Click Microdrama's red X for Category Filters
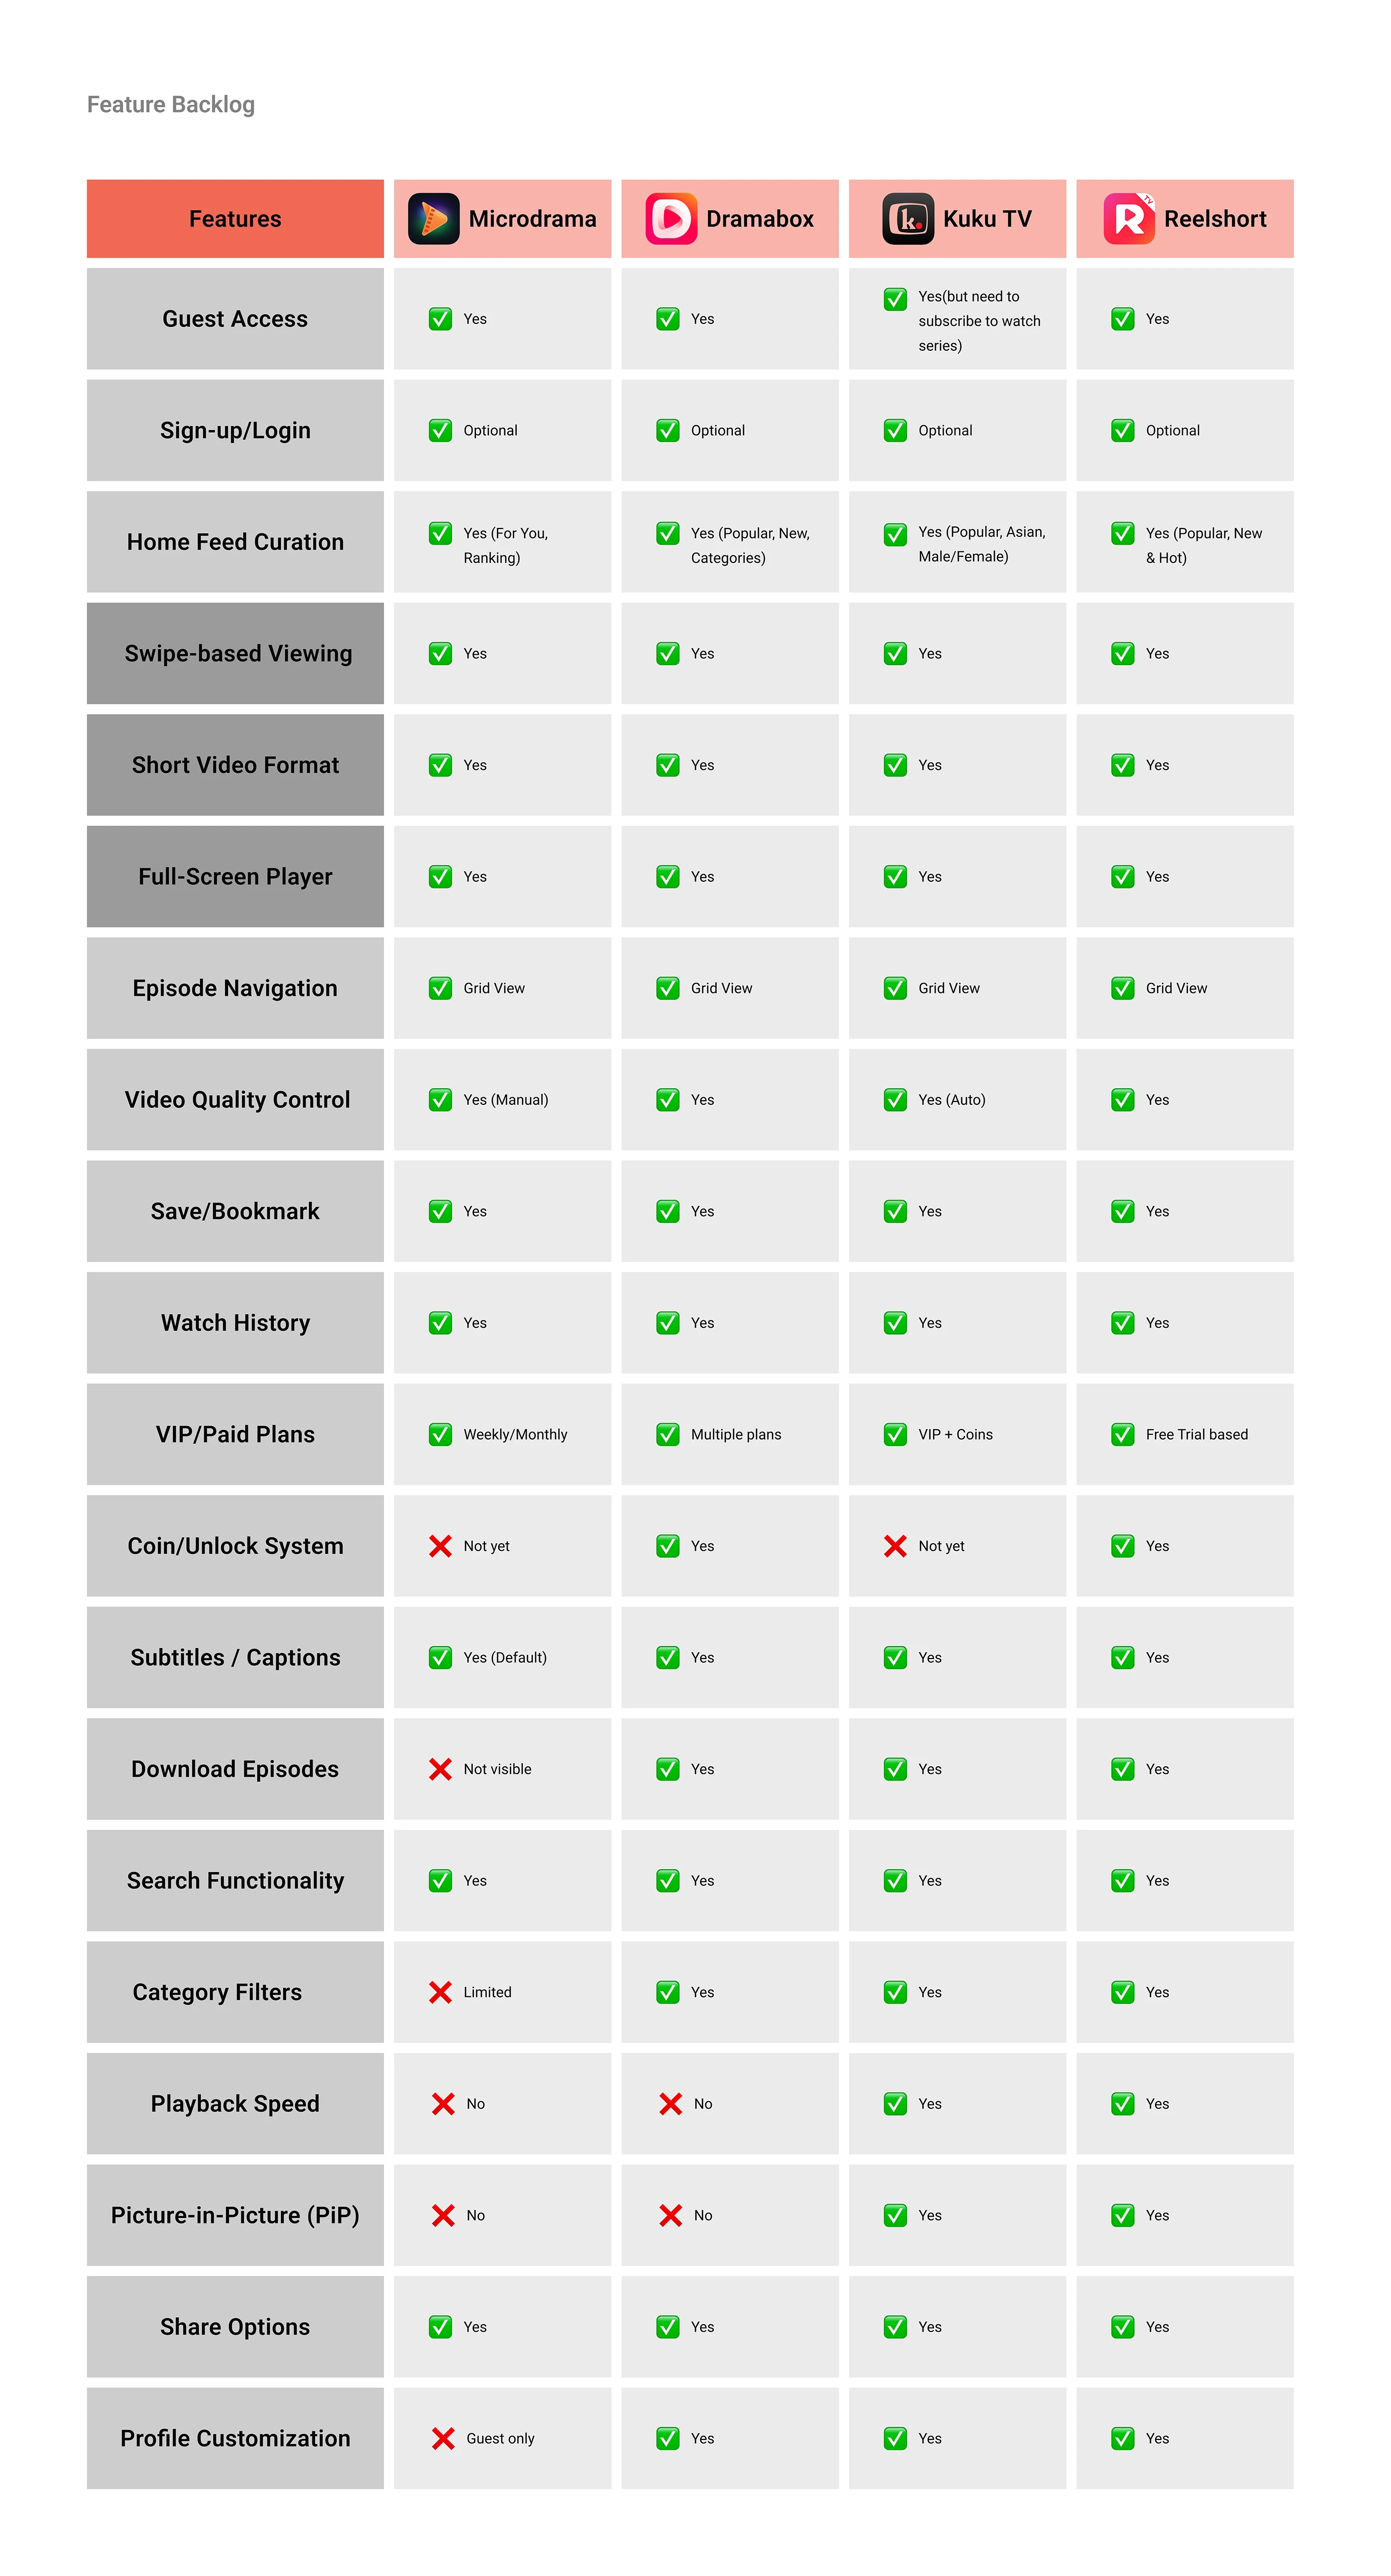This screenshot has width=1391, height=2576. [440, 1992]
